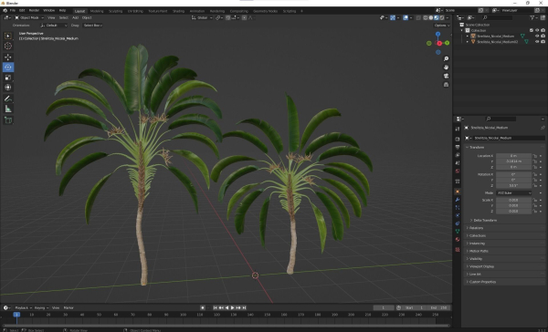Select the Add Cube tool

(8, 120)
